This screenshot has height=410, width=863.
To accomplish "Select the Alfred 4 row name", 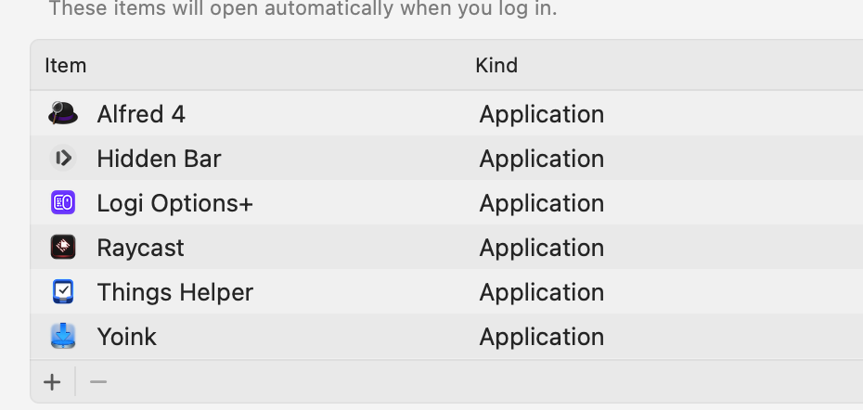I will (x=141, y=114).
